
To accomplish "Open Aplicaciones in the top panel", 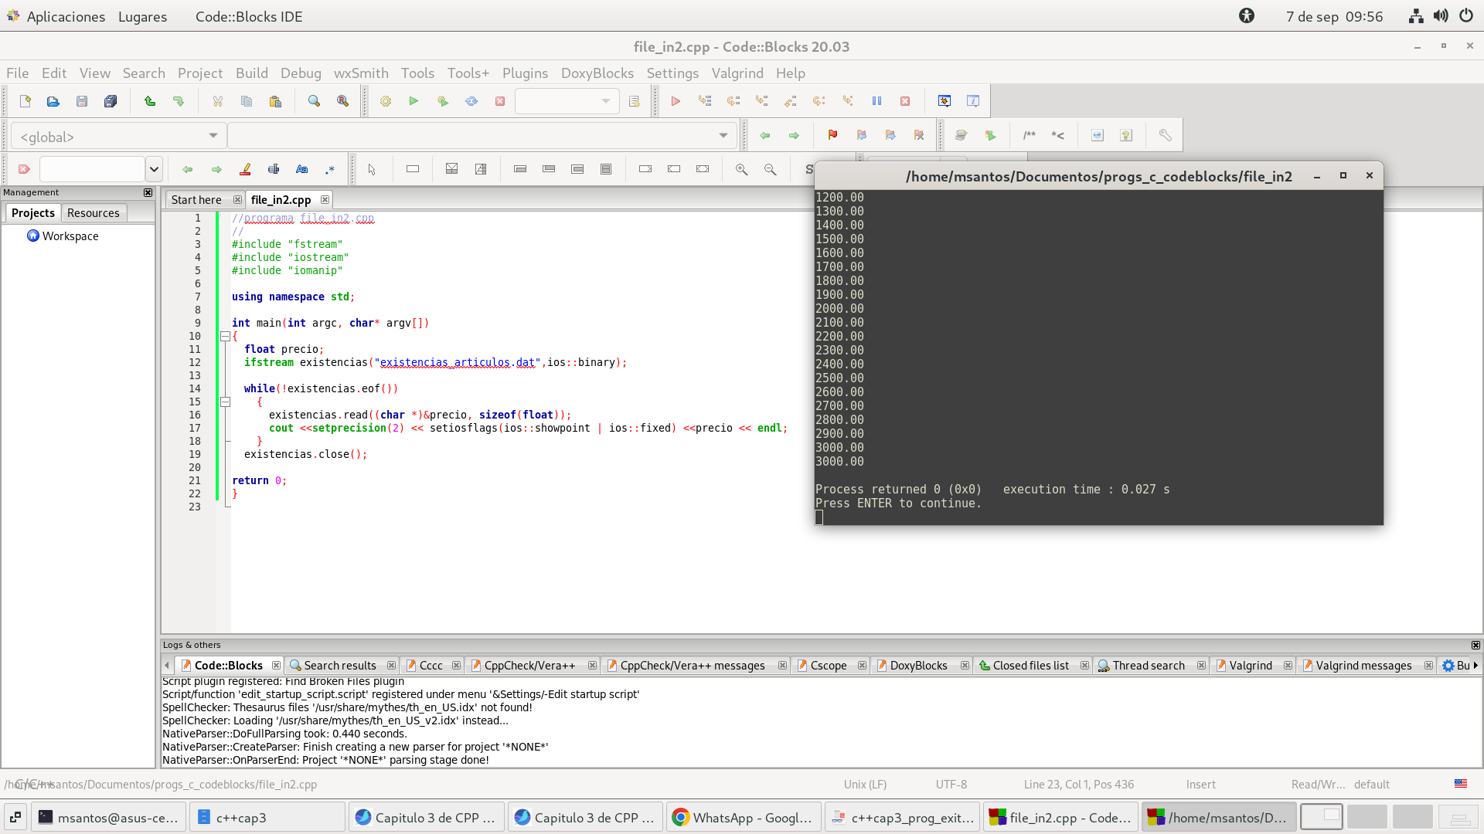I will (x=66, y=16).
